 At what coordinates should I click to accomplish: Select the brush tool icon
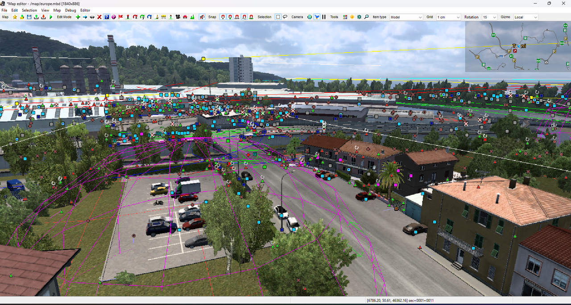pos(157,17)
